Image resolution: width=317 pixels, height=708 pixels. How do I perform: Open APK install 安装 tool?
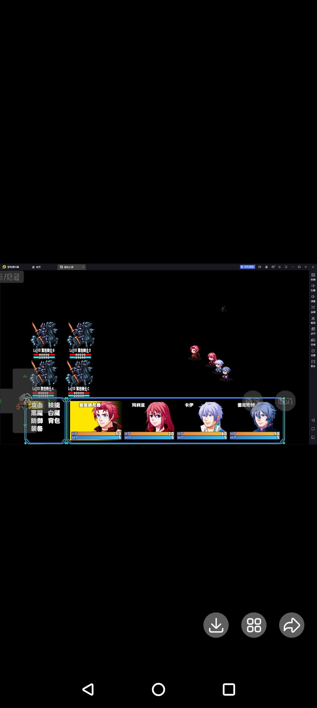[313, 341]
